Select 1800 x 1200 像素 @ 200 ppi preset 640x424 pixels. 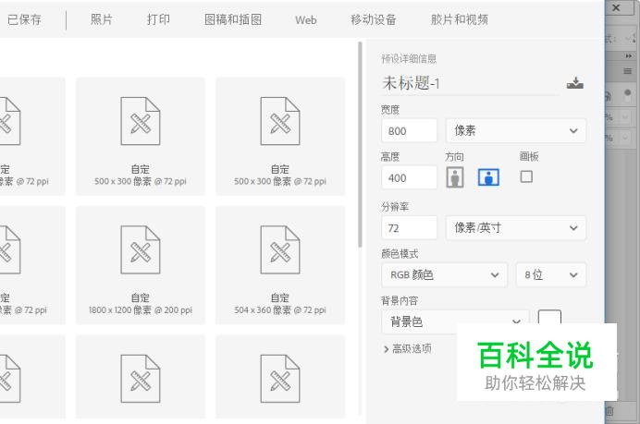pyautogui.click(x=141, y=265)
